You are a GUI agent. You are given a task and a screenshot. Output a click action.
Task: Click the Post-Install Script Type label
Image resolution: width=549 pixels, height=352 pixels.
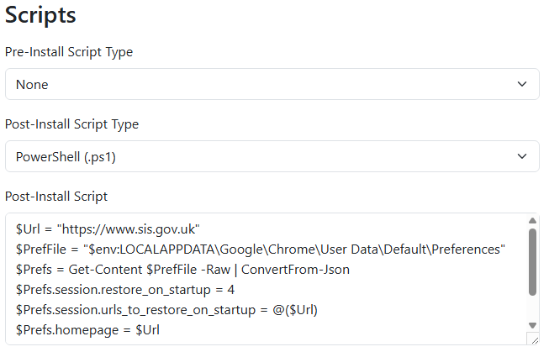[x=71, y=124]
